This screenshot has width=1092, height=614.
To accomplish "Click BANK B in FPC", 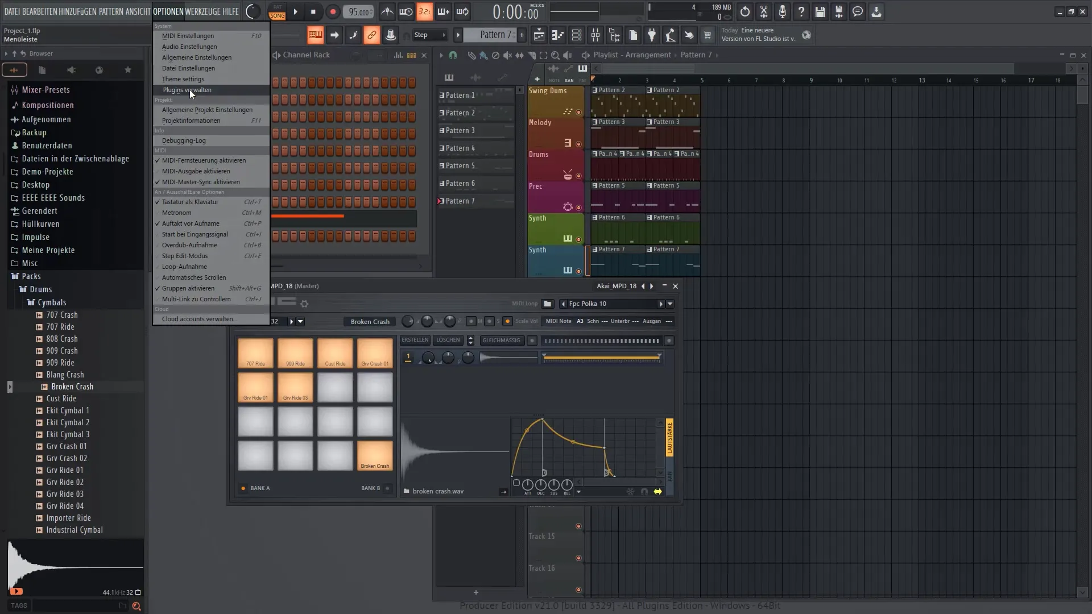I will [375, 488].
